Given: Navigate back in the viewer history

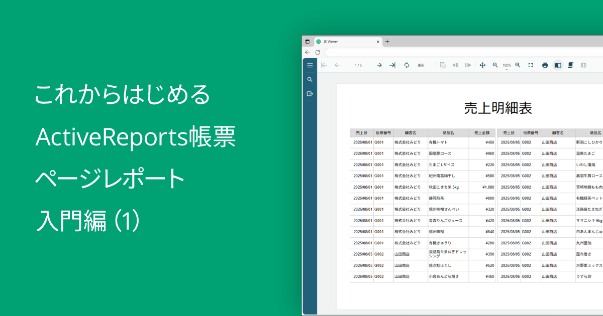Looking at the screenshot, I should pyautogui.click(x=456, y=65).
